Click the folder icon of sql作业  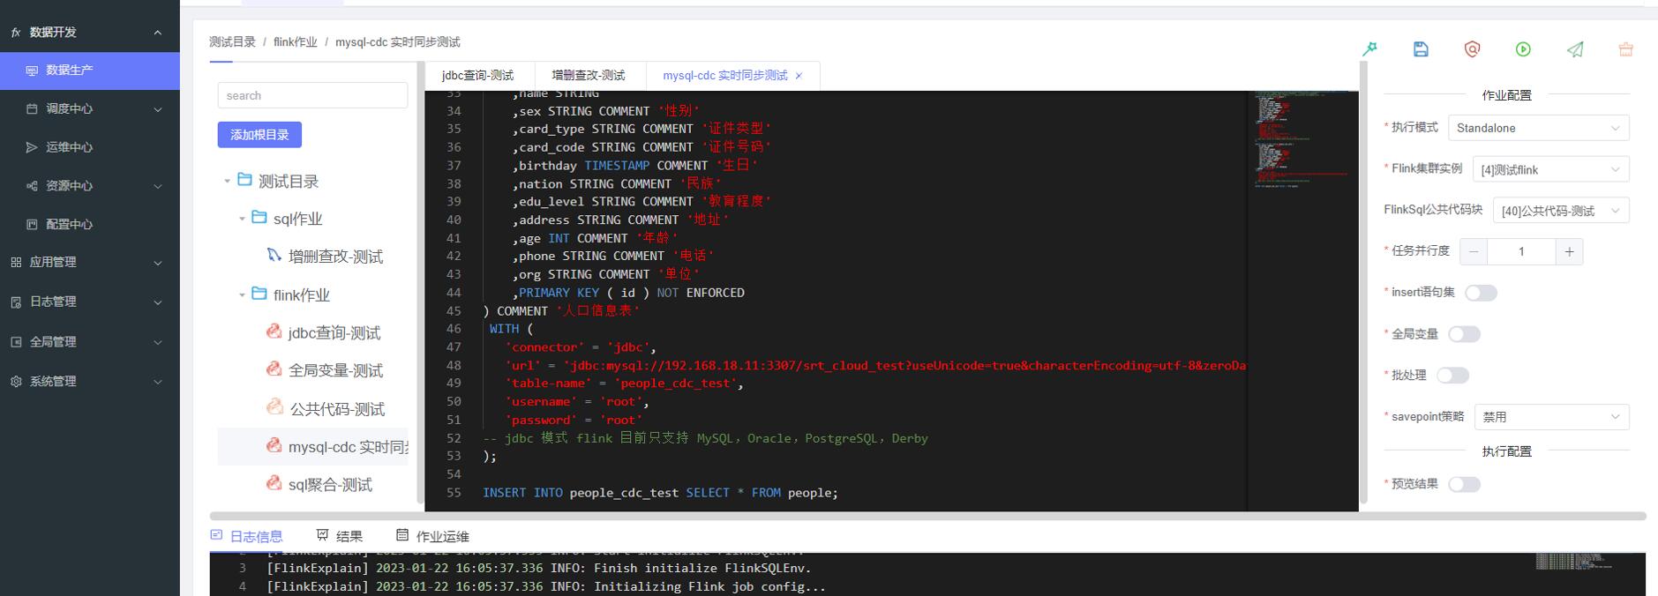259,218
